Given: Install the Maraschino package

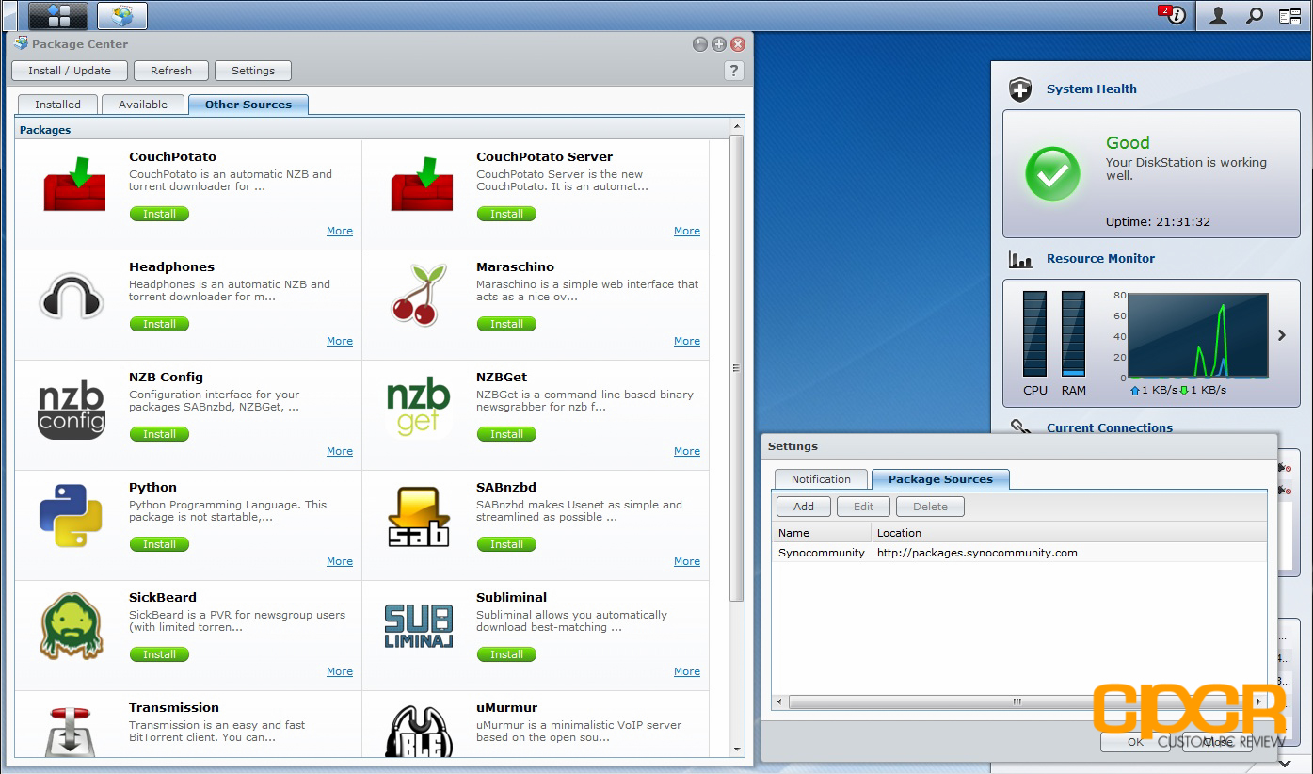Looking at the screenshot, I should [506, 324].
